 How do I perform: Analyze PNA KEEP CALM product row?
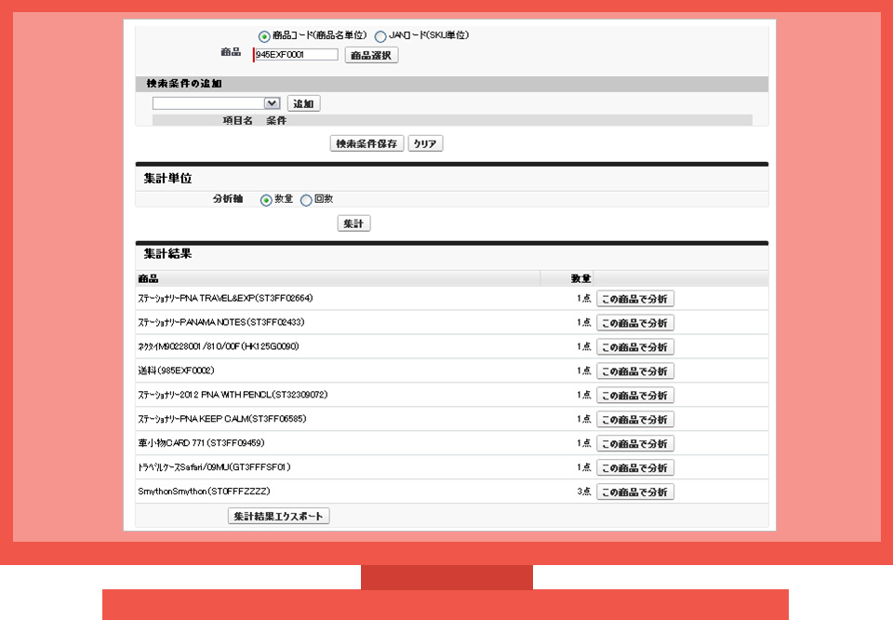tap(635, 420)
